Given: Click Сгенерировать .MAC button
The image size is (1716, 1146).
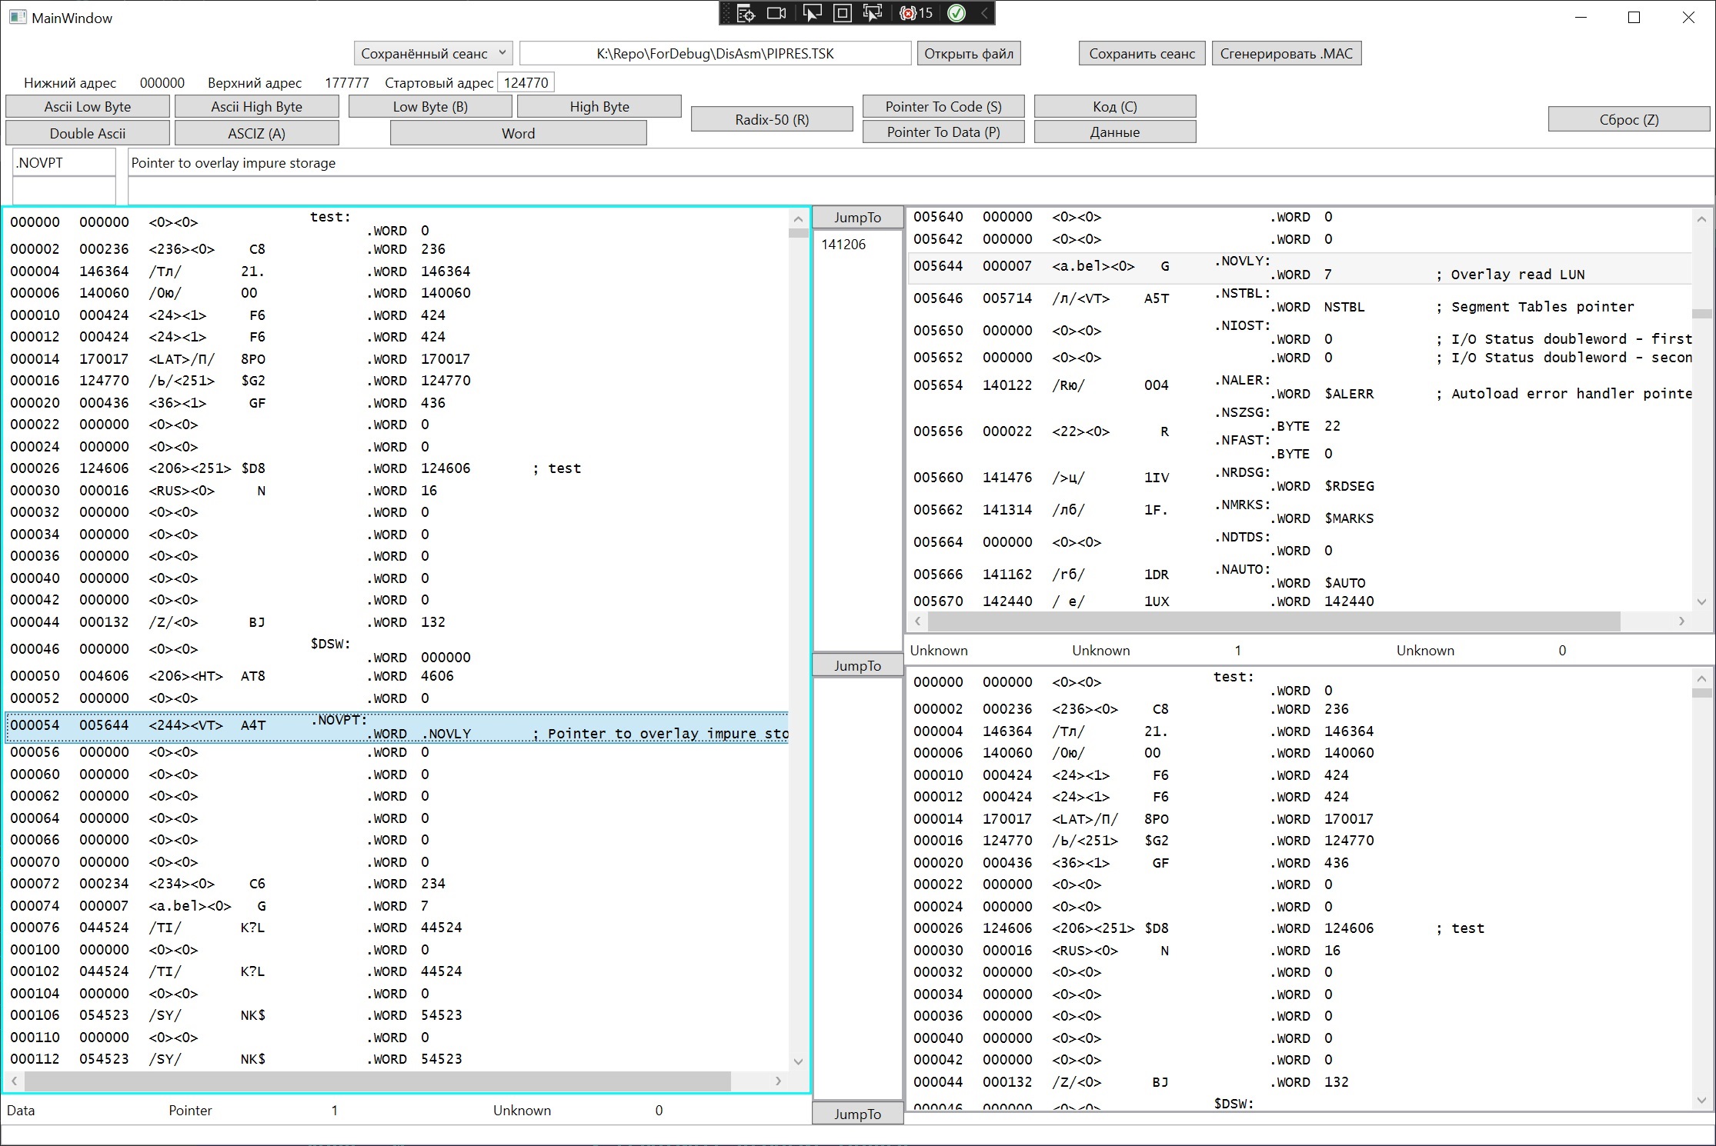Looking at the screenshot, I should [1286, 53].
